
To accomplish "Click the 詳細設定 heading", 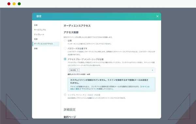I will pyautogui.click(x=70, y=110).
